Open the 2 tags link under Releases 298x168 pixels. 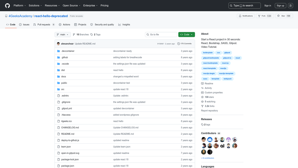tap(206, 125)
